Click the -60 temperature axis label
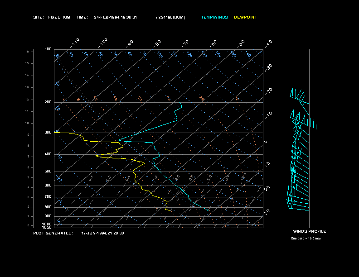Viewport: 359px width, 277px height. pos(213,44)
